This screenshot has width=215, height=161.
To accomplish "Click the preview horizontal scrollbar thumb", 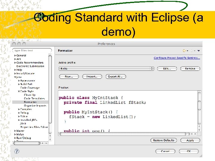I will click(123, 134).
